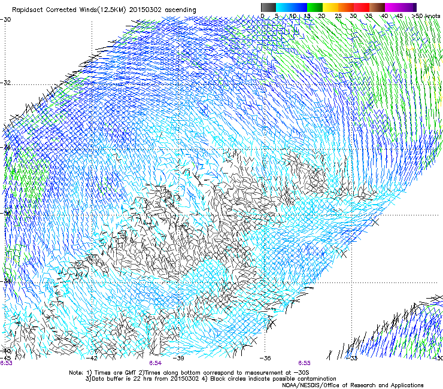Image resolution: width=443 pixels, height=389 pixels.
Task: Click the dark purple 45-50 knots legend swatch
Action: [x=408, y=7]
